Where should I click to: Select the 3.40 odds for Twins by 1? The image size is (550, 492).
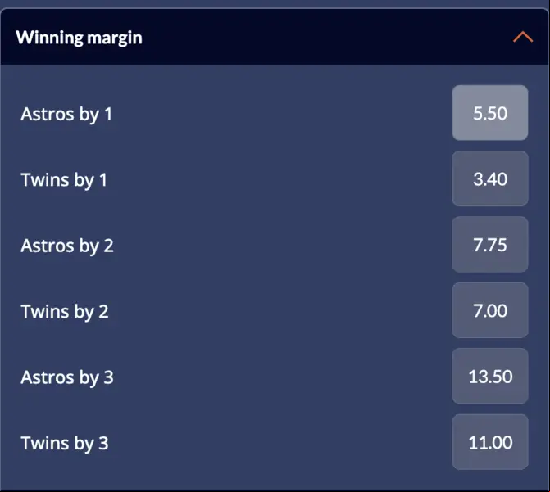pyautogui.click(x=490, y=178)
